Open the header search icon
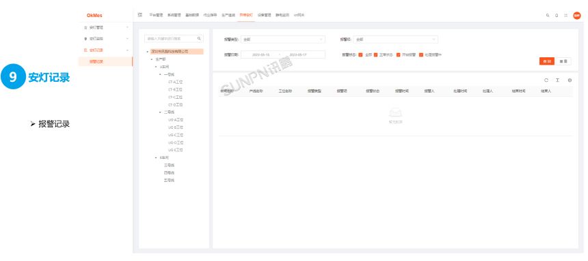This screenshot has height=261, width=588. click(x=548, y=15)
